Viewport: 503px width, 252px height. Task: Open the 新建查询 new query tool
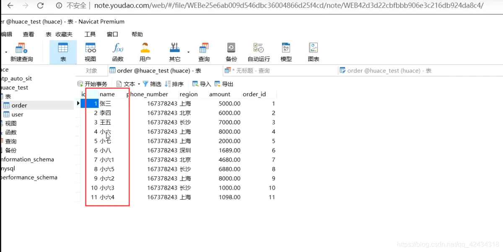pos(22,52)
